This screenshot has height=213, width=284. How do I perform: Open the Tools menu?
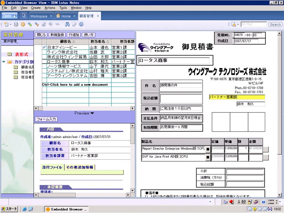click(63, 8)
